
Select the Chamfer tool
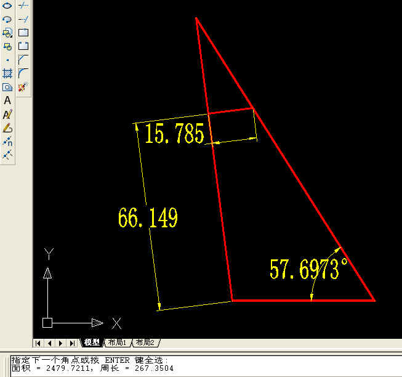23,60
